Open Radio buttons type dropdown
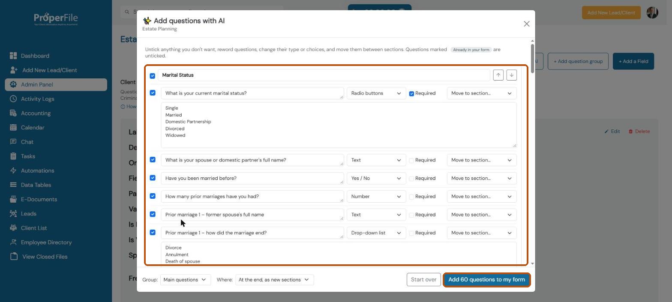672x302 pixels. [376, 93]
